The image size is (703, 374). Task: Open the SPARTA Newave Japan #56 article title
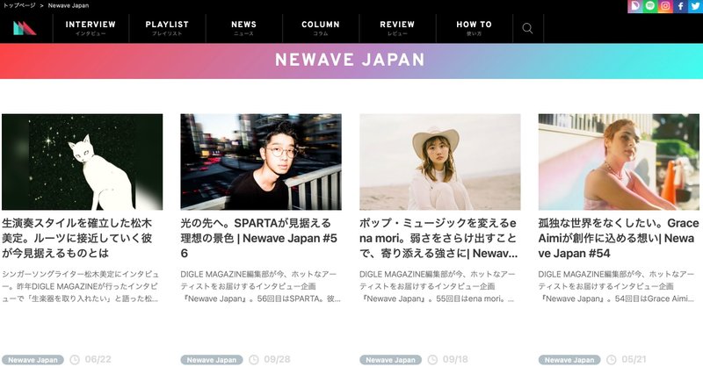click(x=259, y=238)
